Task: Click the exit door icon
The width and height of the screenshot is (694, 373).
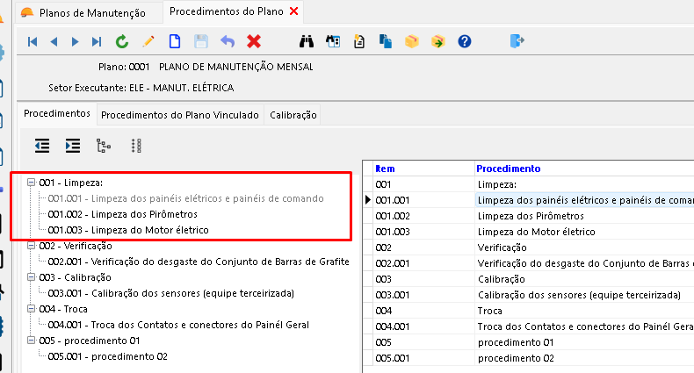Action: [517, 41]
